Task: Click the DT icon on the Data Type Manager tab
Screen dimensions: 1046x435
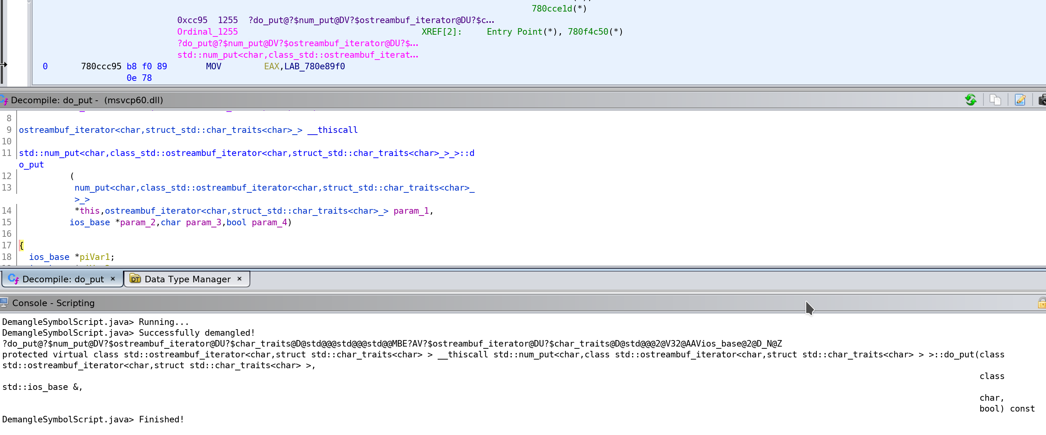Action: [x=135, y=279]
